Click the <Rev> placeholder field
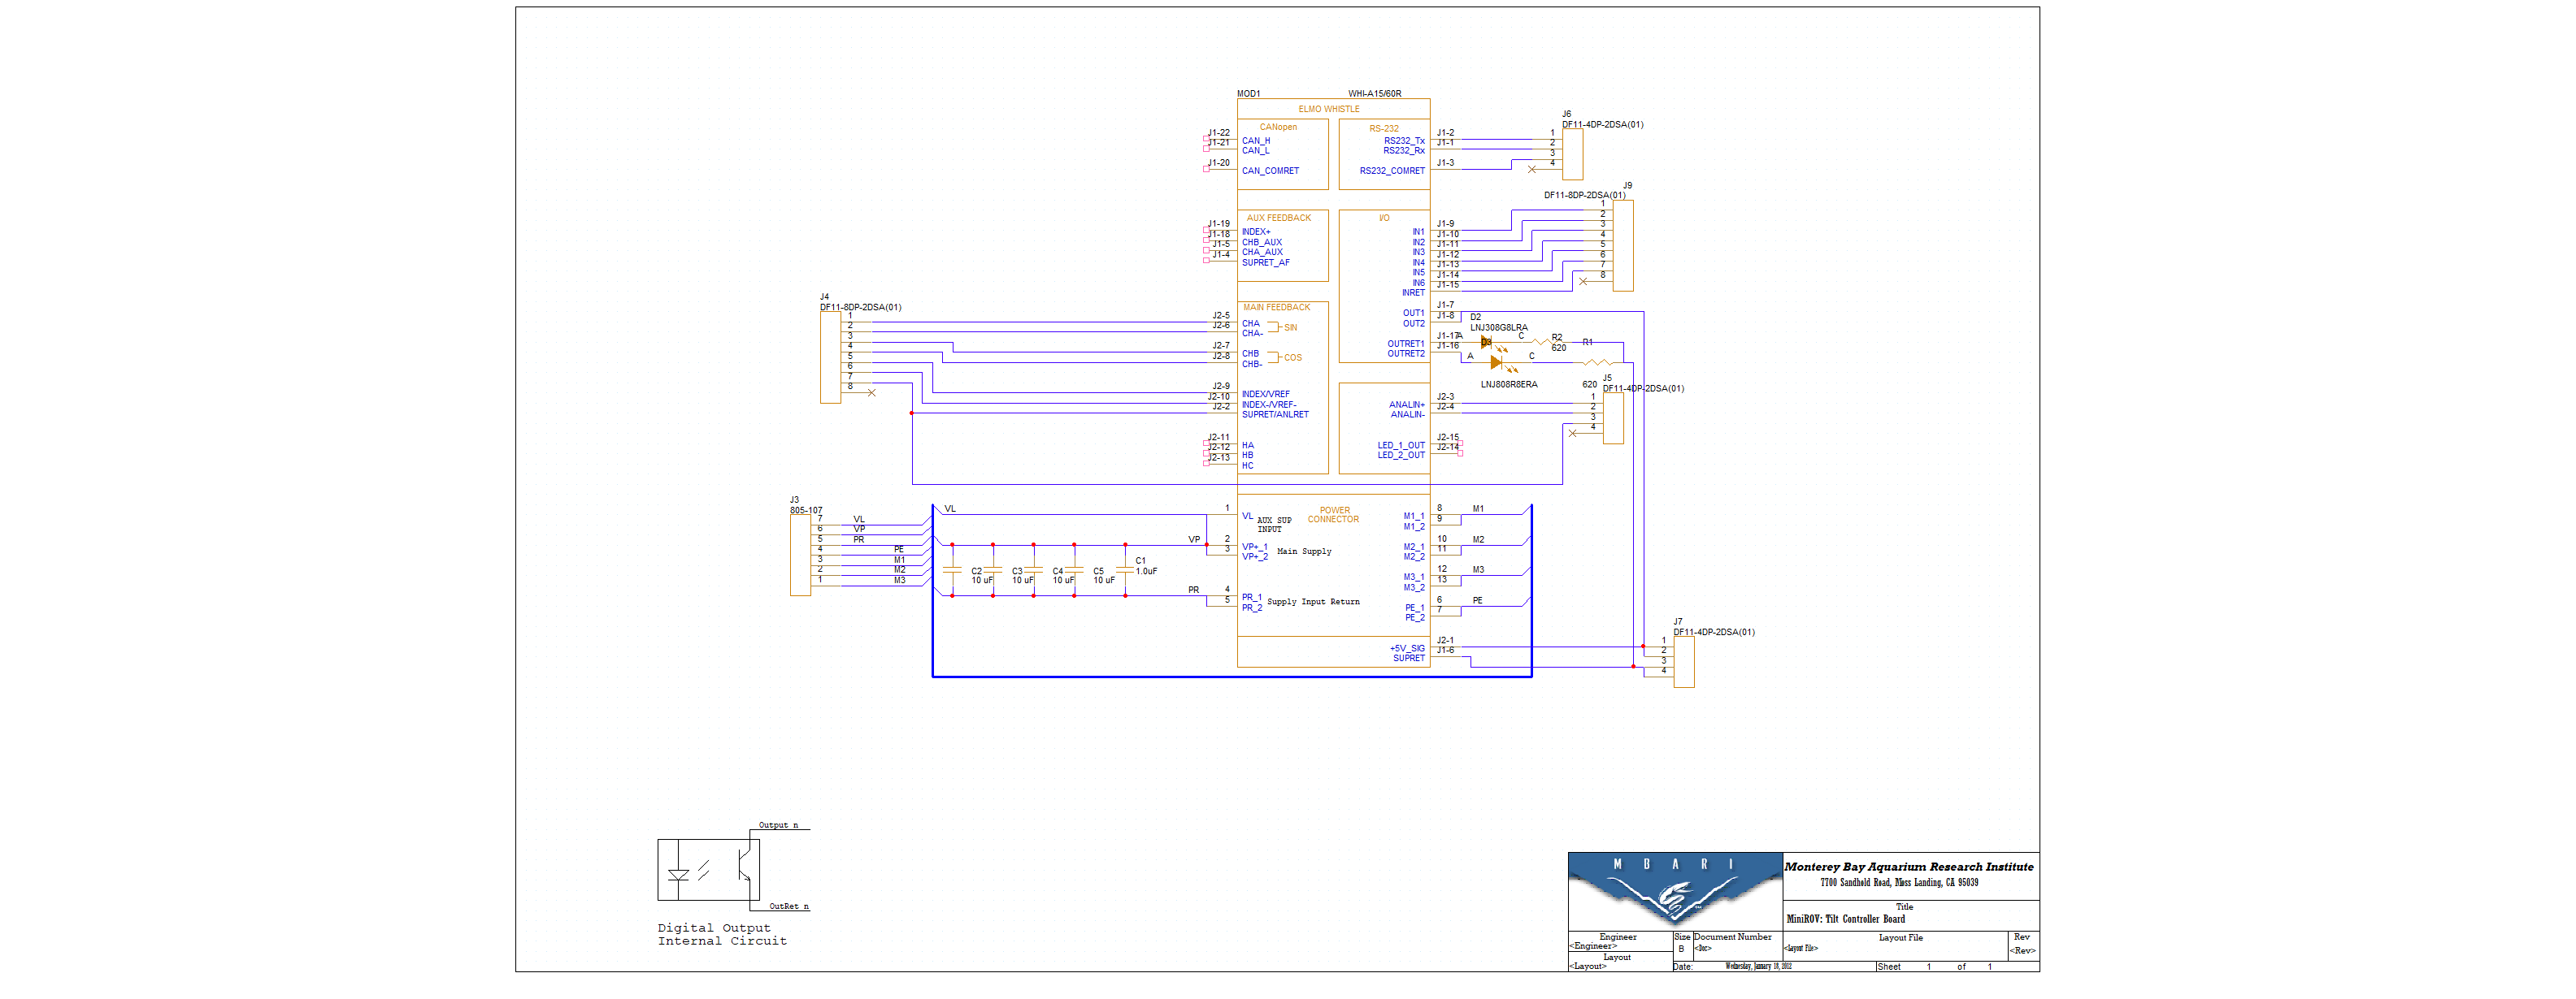Screen dimensions: 2576x999 pos(2023,950)
